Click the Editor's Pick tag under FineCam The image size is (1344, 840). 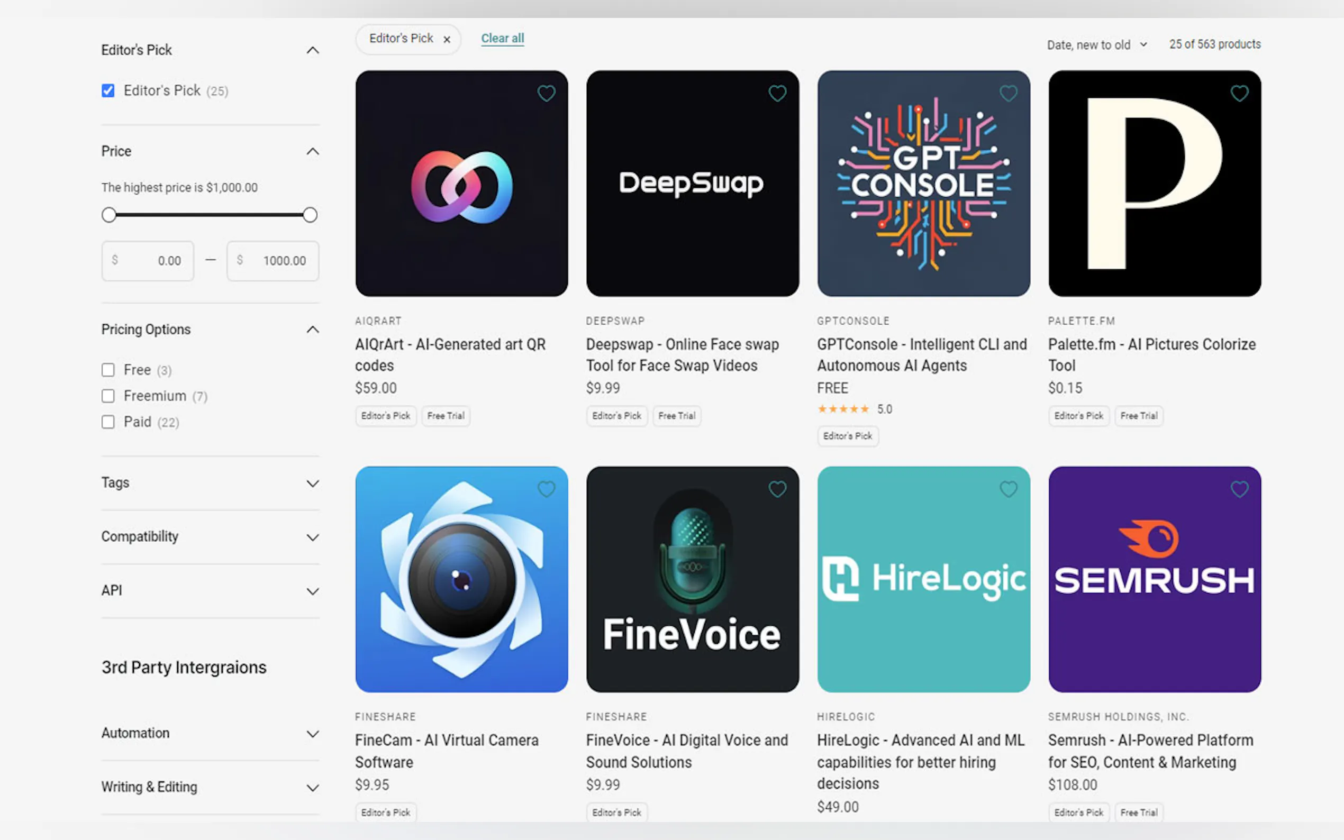point(386,812)
